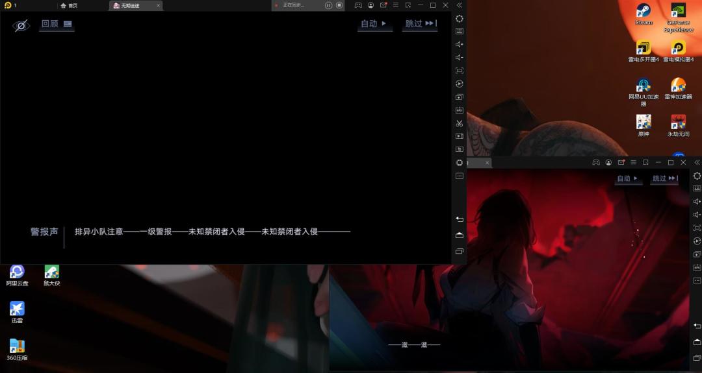Expand more tools in second emulator sidebar
The height and width of the screenshot is (373, 702).
tap(697, 280)
